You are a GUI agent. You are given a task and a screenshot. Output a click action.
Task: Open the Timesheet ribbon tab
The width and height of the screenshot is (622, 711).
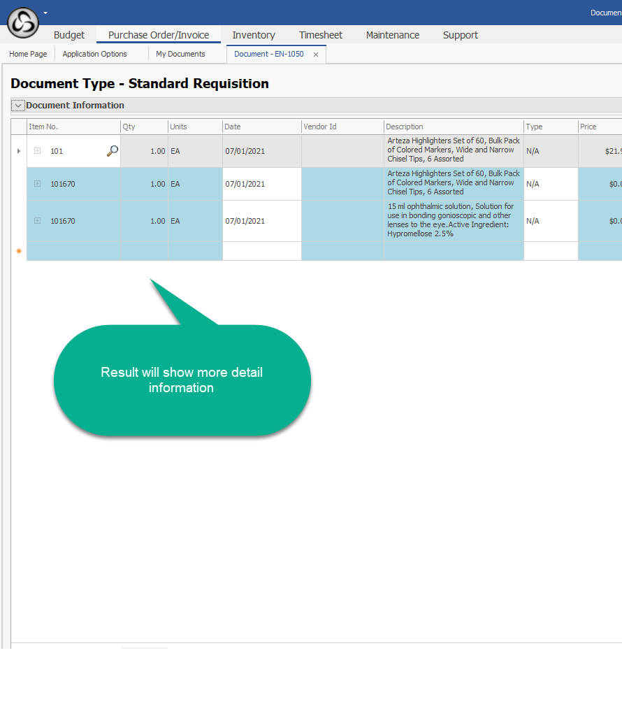click(x=321, y=35)
